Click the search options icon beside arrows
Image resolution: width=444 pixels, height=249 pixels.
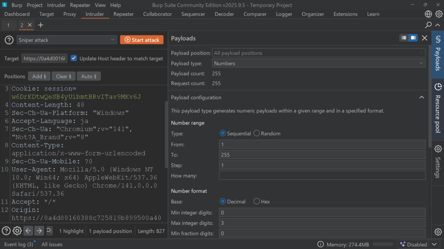49,231
